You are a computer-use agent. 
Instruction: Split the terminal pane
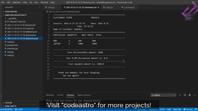185,95
